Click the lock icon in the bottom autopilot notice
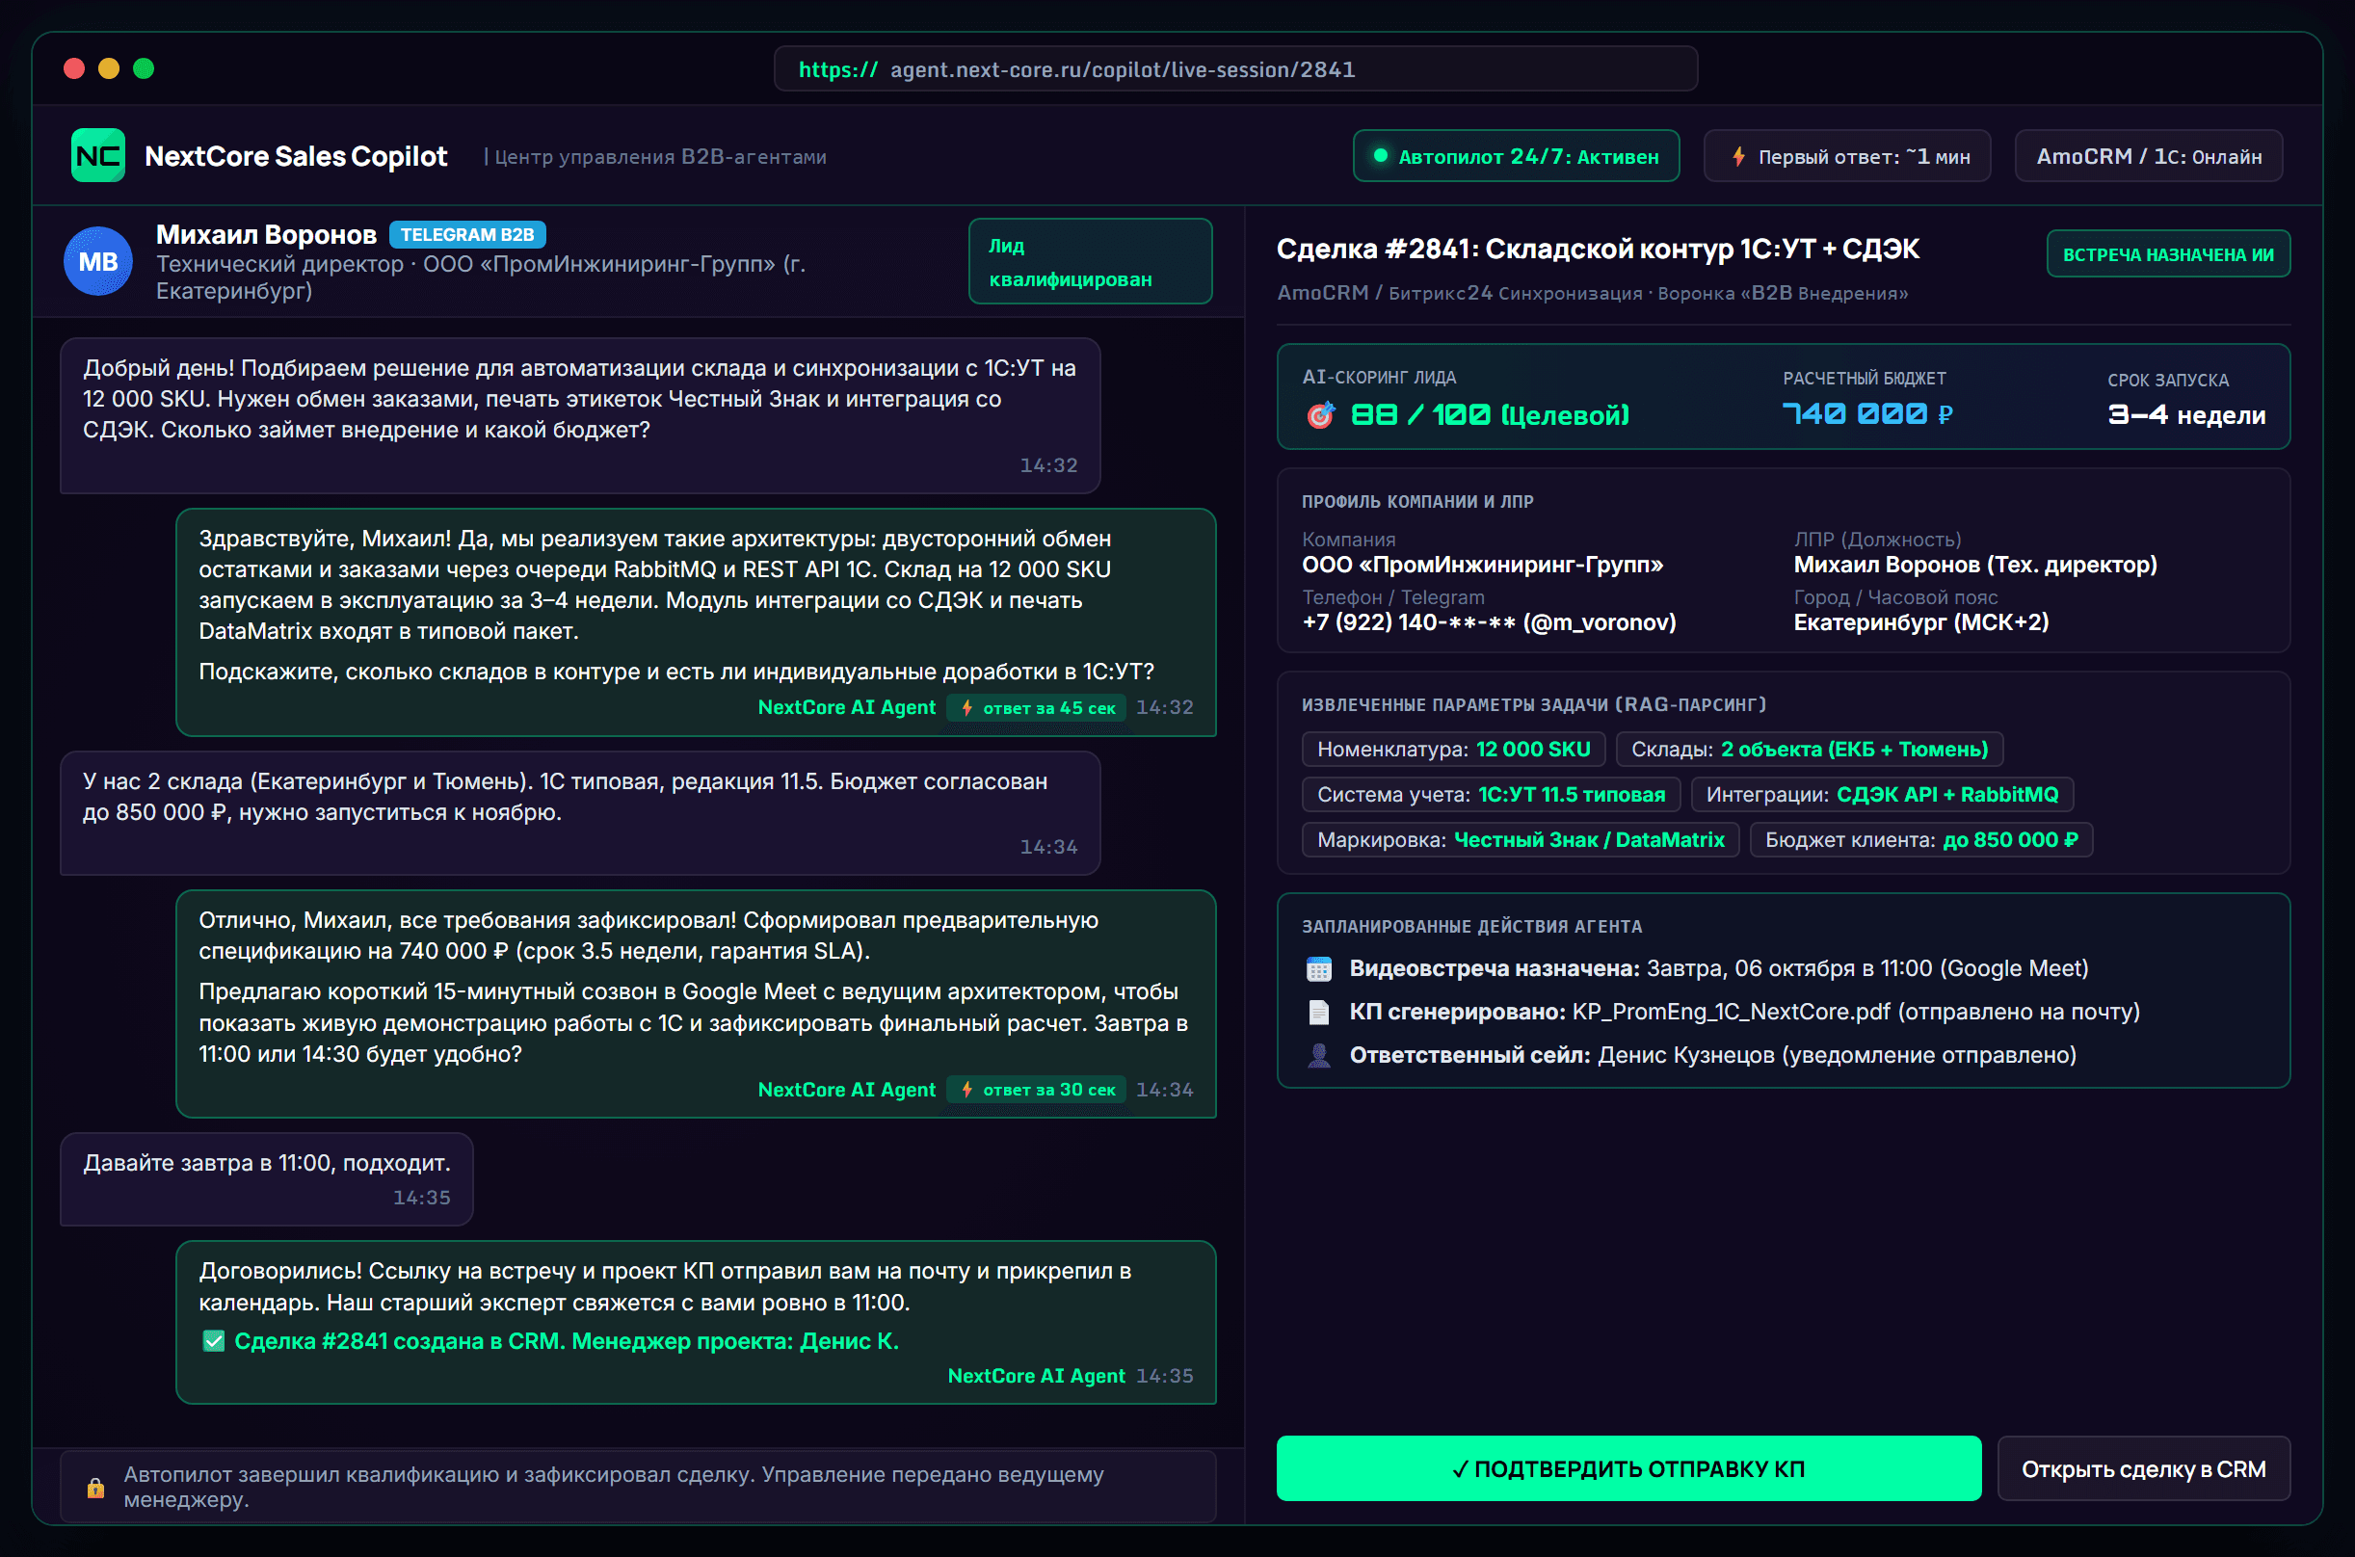This screenshot has height=1557, width=2355. 95,1488
